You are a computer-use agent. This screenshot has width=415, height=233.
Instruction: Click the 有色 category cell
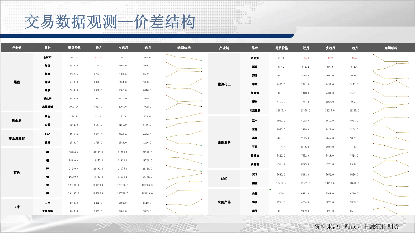click(x=17, y=173)
